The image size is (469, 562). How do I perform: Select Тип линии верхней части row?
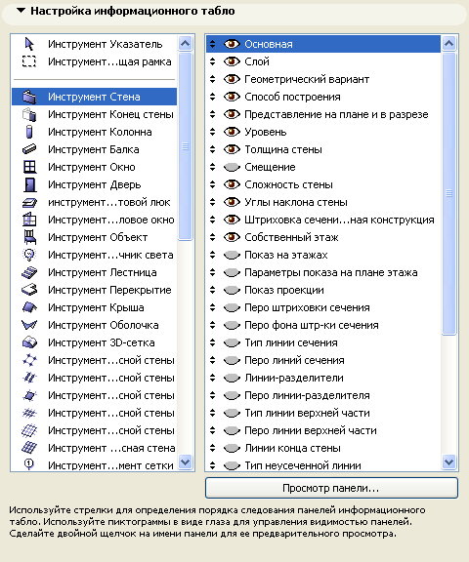(x=323, y=413)
